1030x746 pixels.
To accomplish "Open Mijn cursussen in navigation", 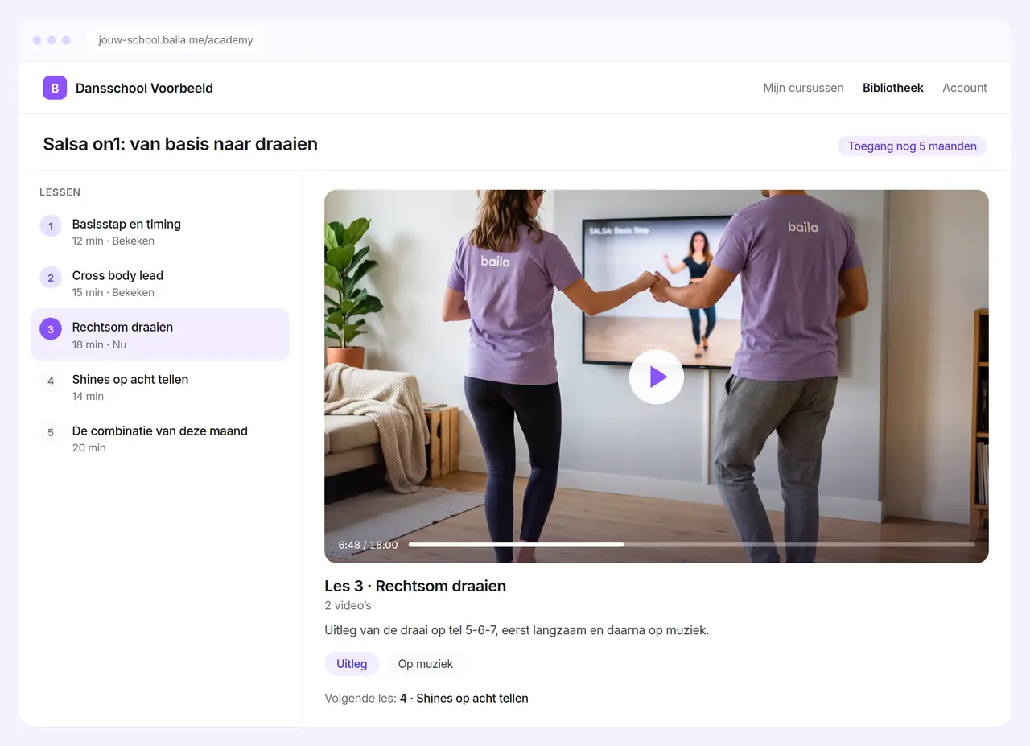I will pyautogui.click(x=803, y=88).
